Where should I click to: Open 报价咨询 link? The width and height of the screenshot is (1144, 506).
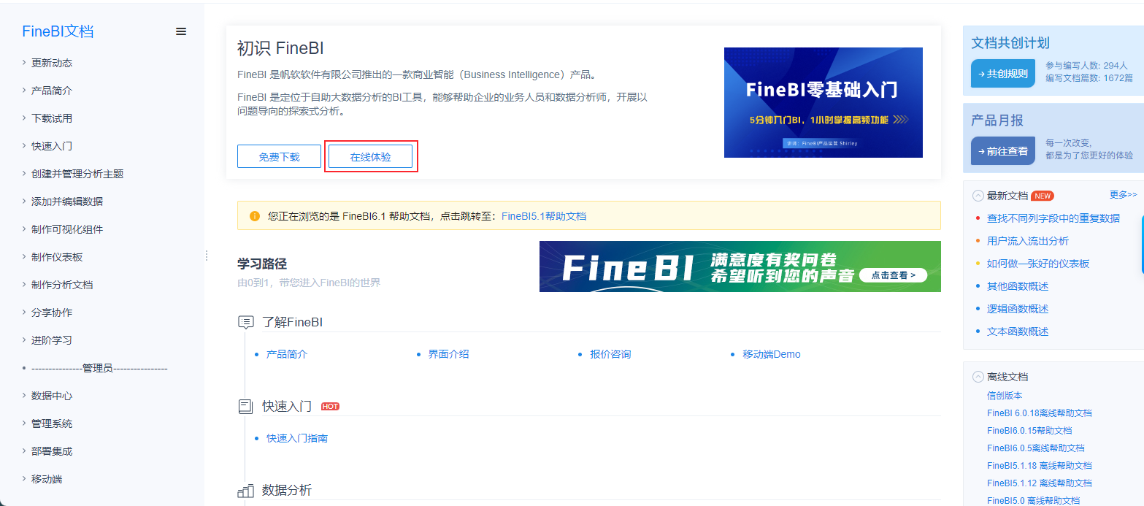(x=610, y=354)
